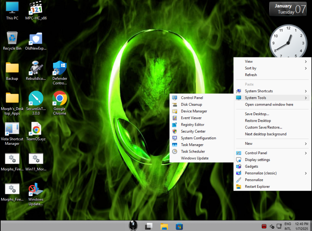The height and width of the screenshot is (231, 312).
Task: Choose Personalize with the brush icon
Action: [x=272, y=180]
